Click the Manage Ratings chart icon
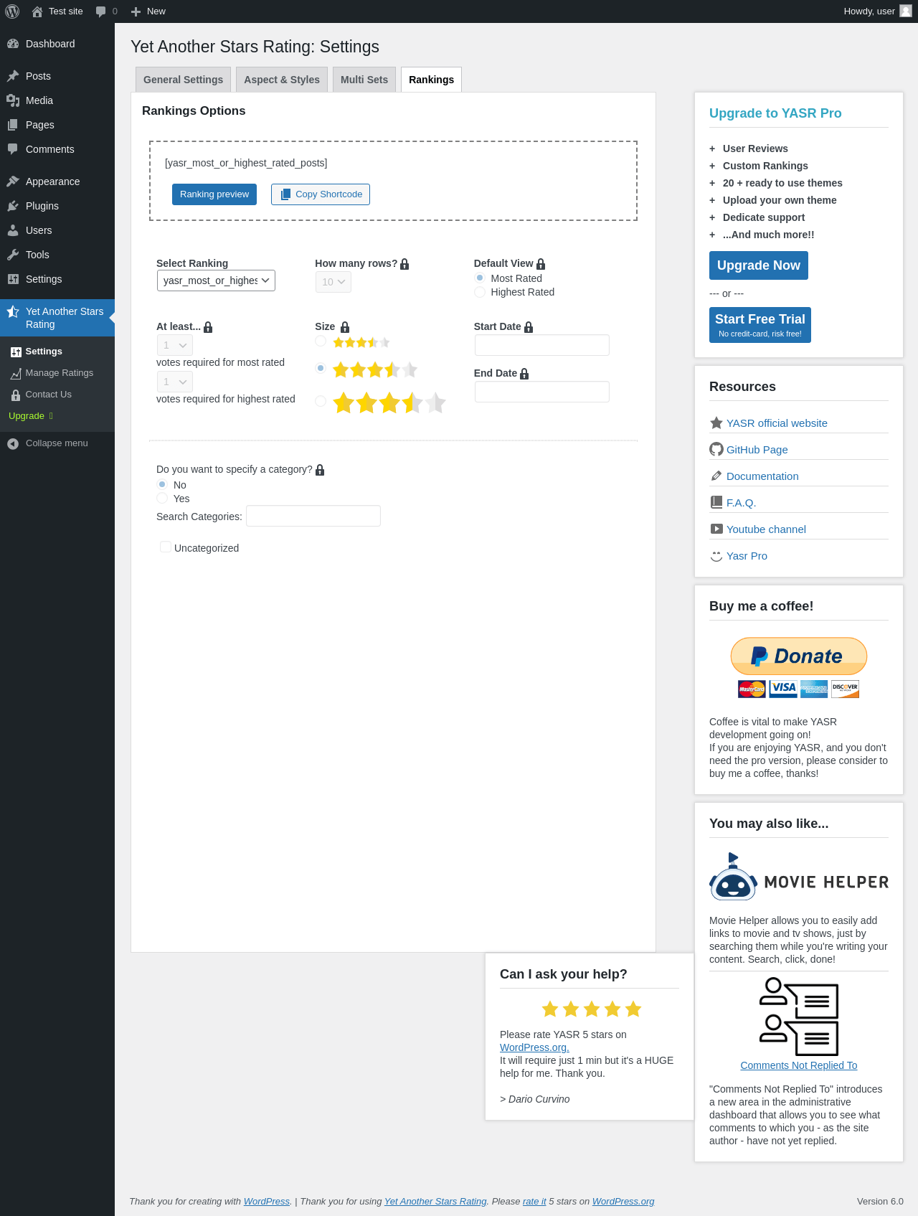The image size is (918, 1216). [x=16, y=373]
